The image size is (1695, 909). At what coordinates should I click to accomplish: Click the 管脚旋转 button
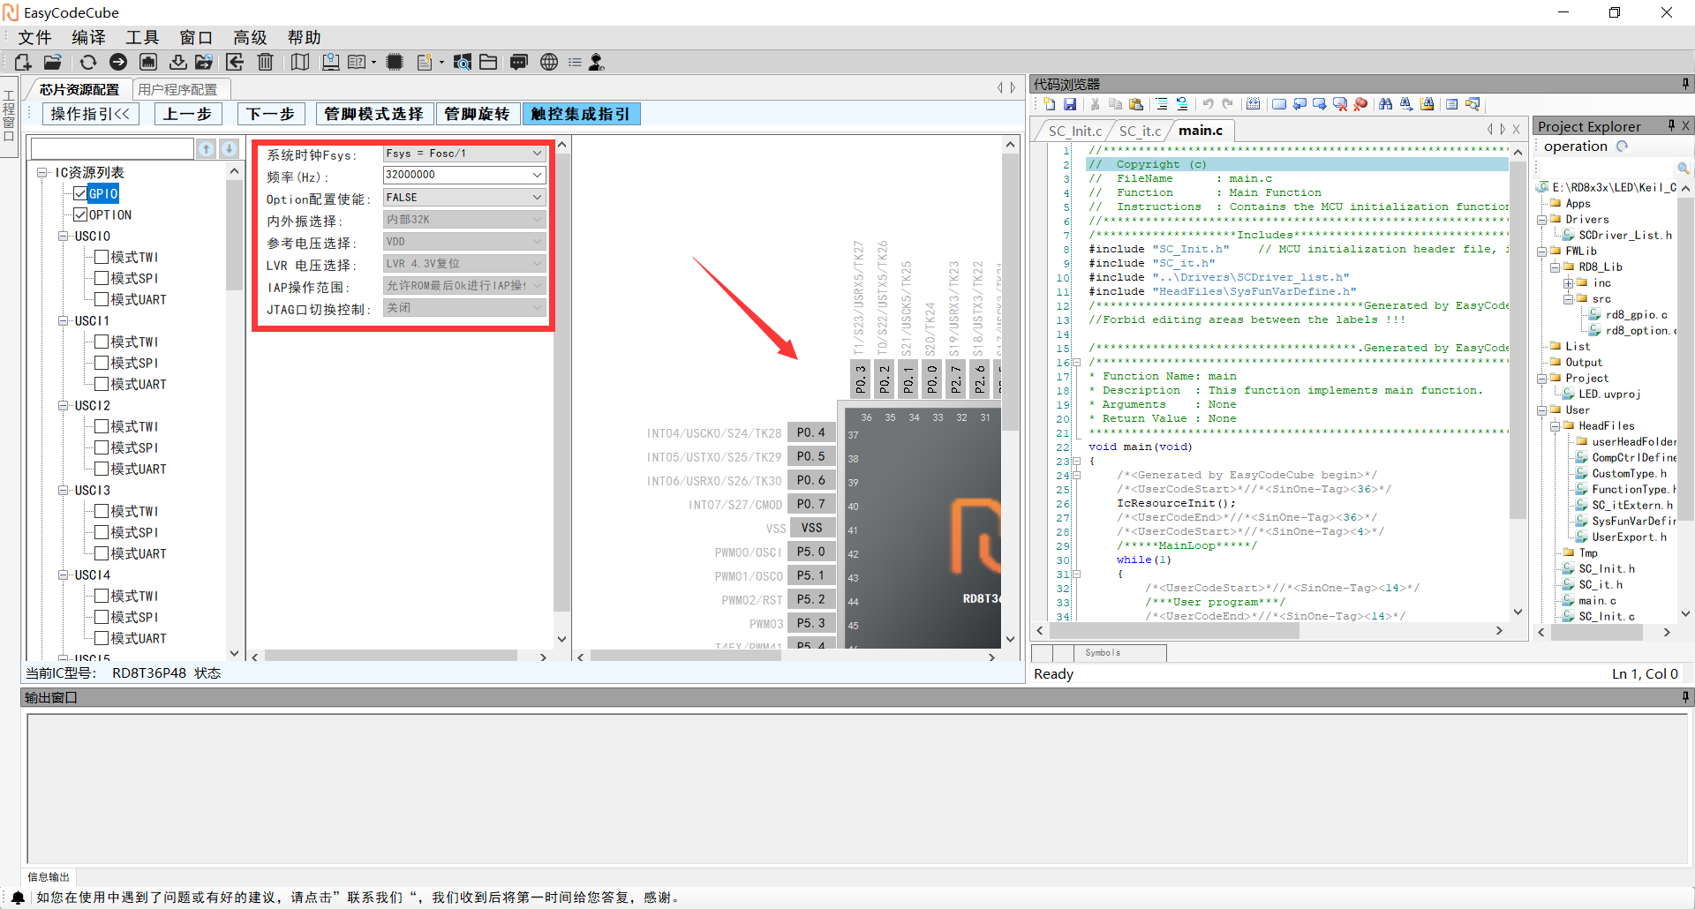pyautogui.click(x=477, y=114)
